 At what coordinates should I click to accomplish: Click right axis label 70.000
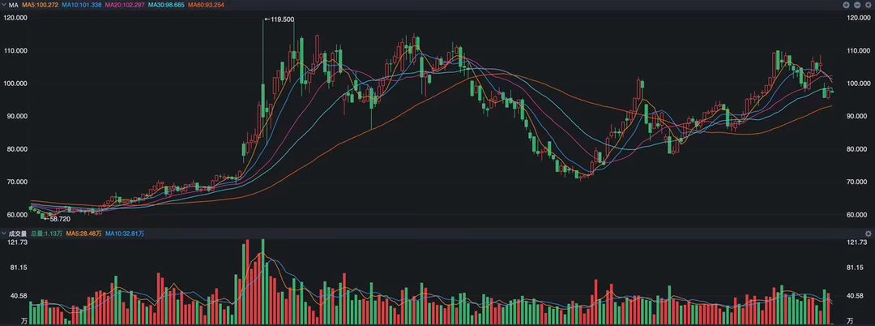pos(857,182)
